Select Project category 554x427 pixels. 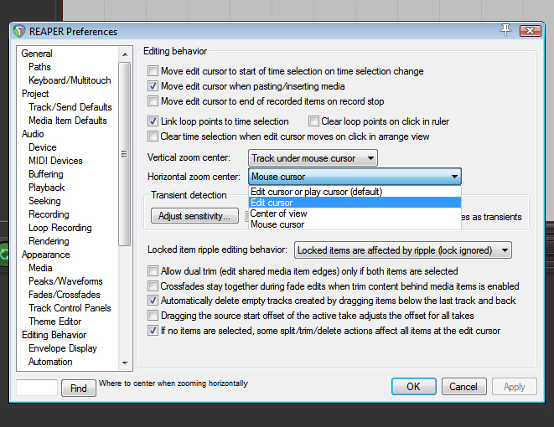pos(35,94)
